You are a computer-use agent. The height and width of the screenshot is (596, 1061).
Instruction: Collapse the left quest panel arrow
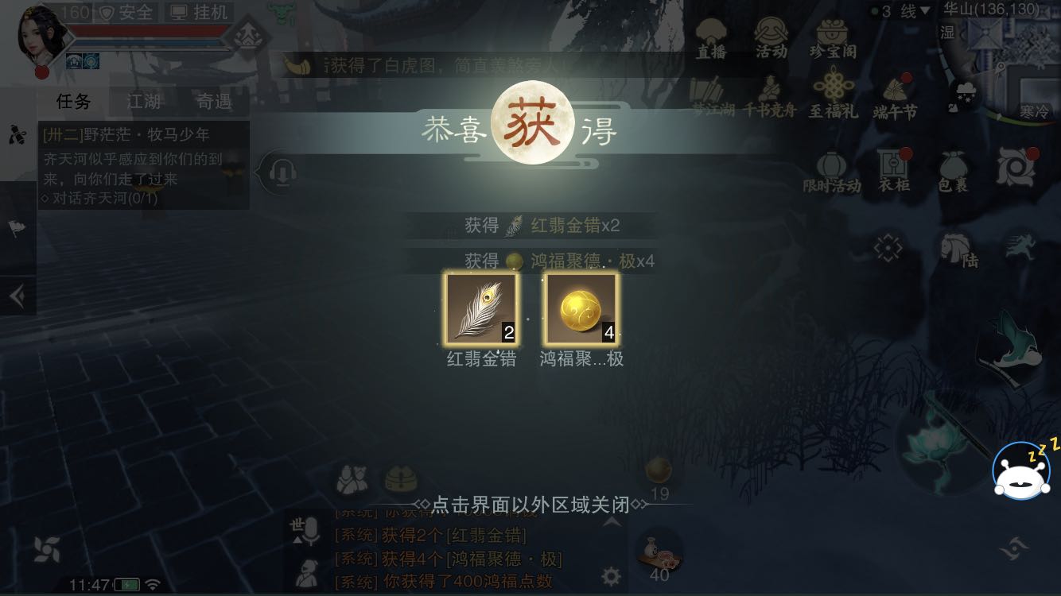(x=17, y=296)
